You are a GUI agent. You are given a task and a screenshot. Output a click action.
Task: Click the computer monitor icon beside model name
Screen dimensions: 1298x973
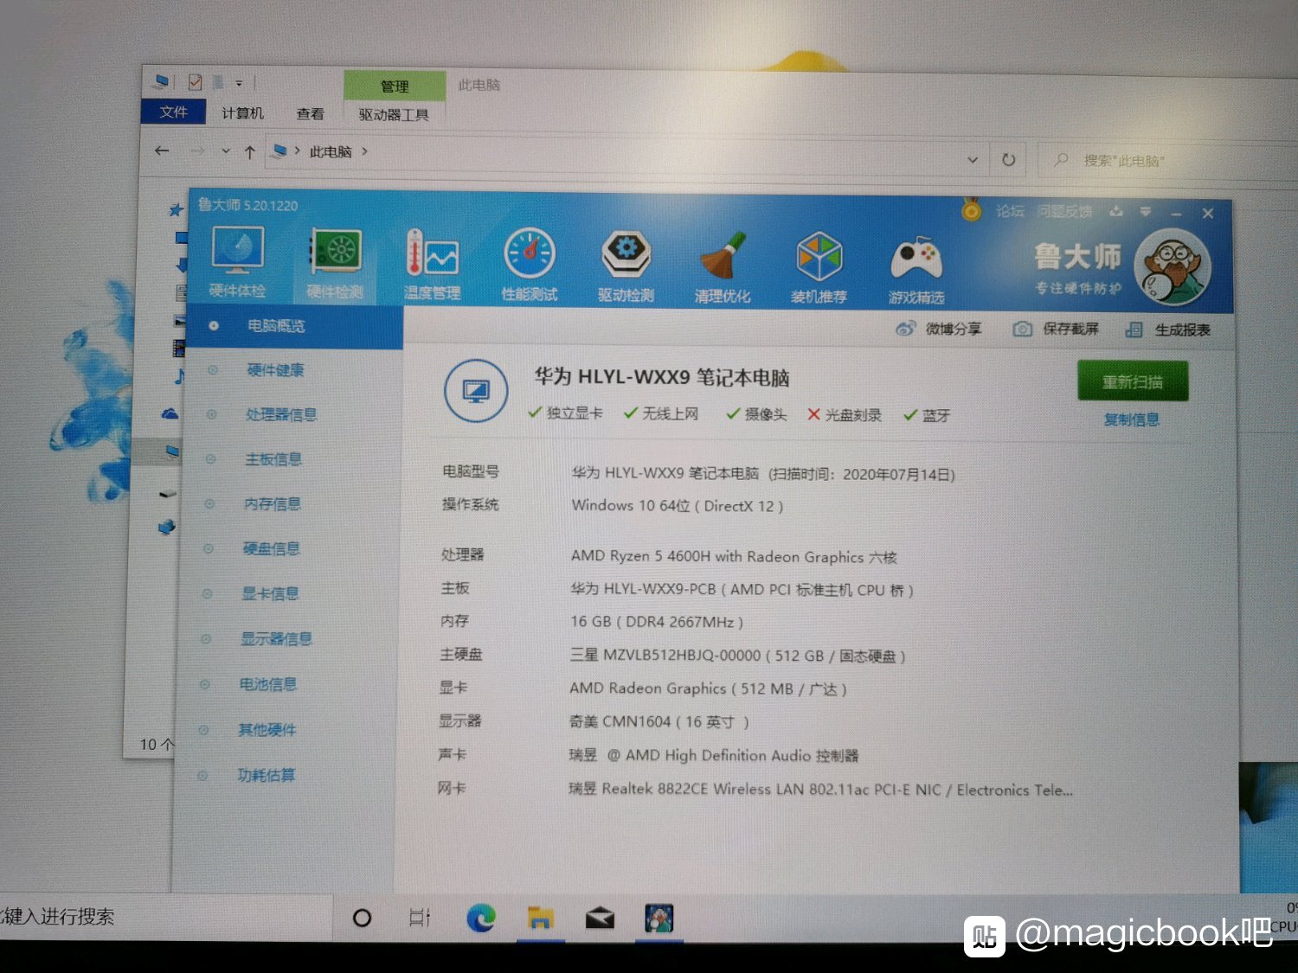coord(476,391)
